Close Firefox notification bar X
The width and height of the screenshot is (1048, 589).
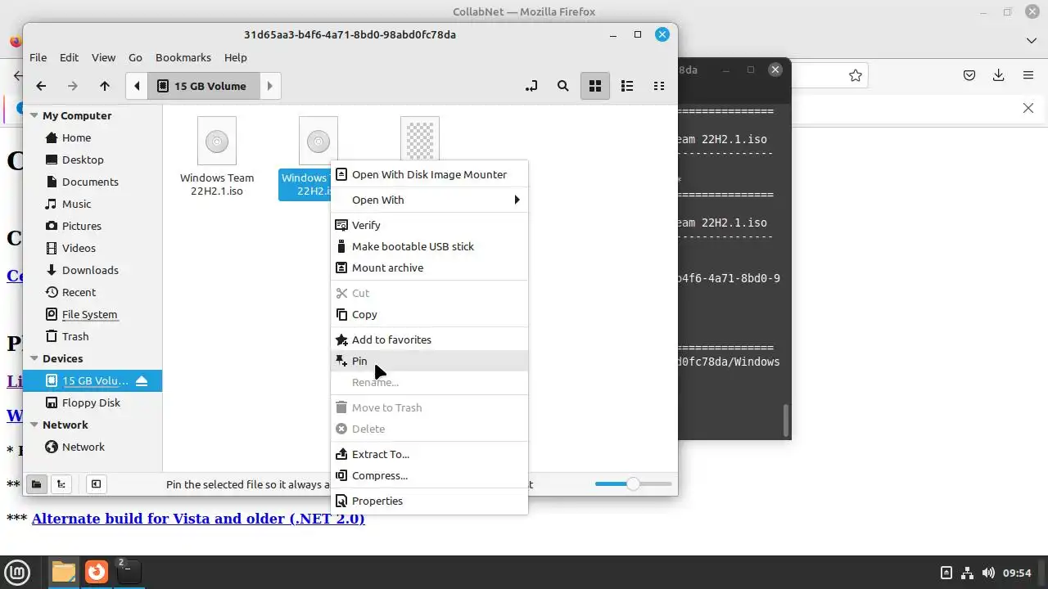point(1028,108)
